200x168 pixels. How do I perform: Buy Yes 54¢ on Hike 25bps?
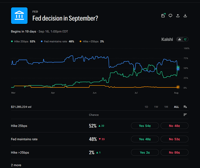coord(145,126)
